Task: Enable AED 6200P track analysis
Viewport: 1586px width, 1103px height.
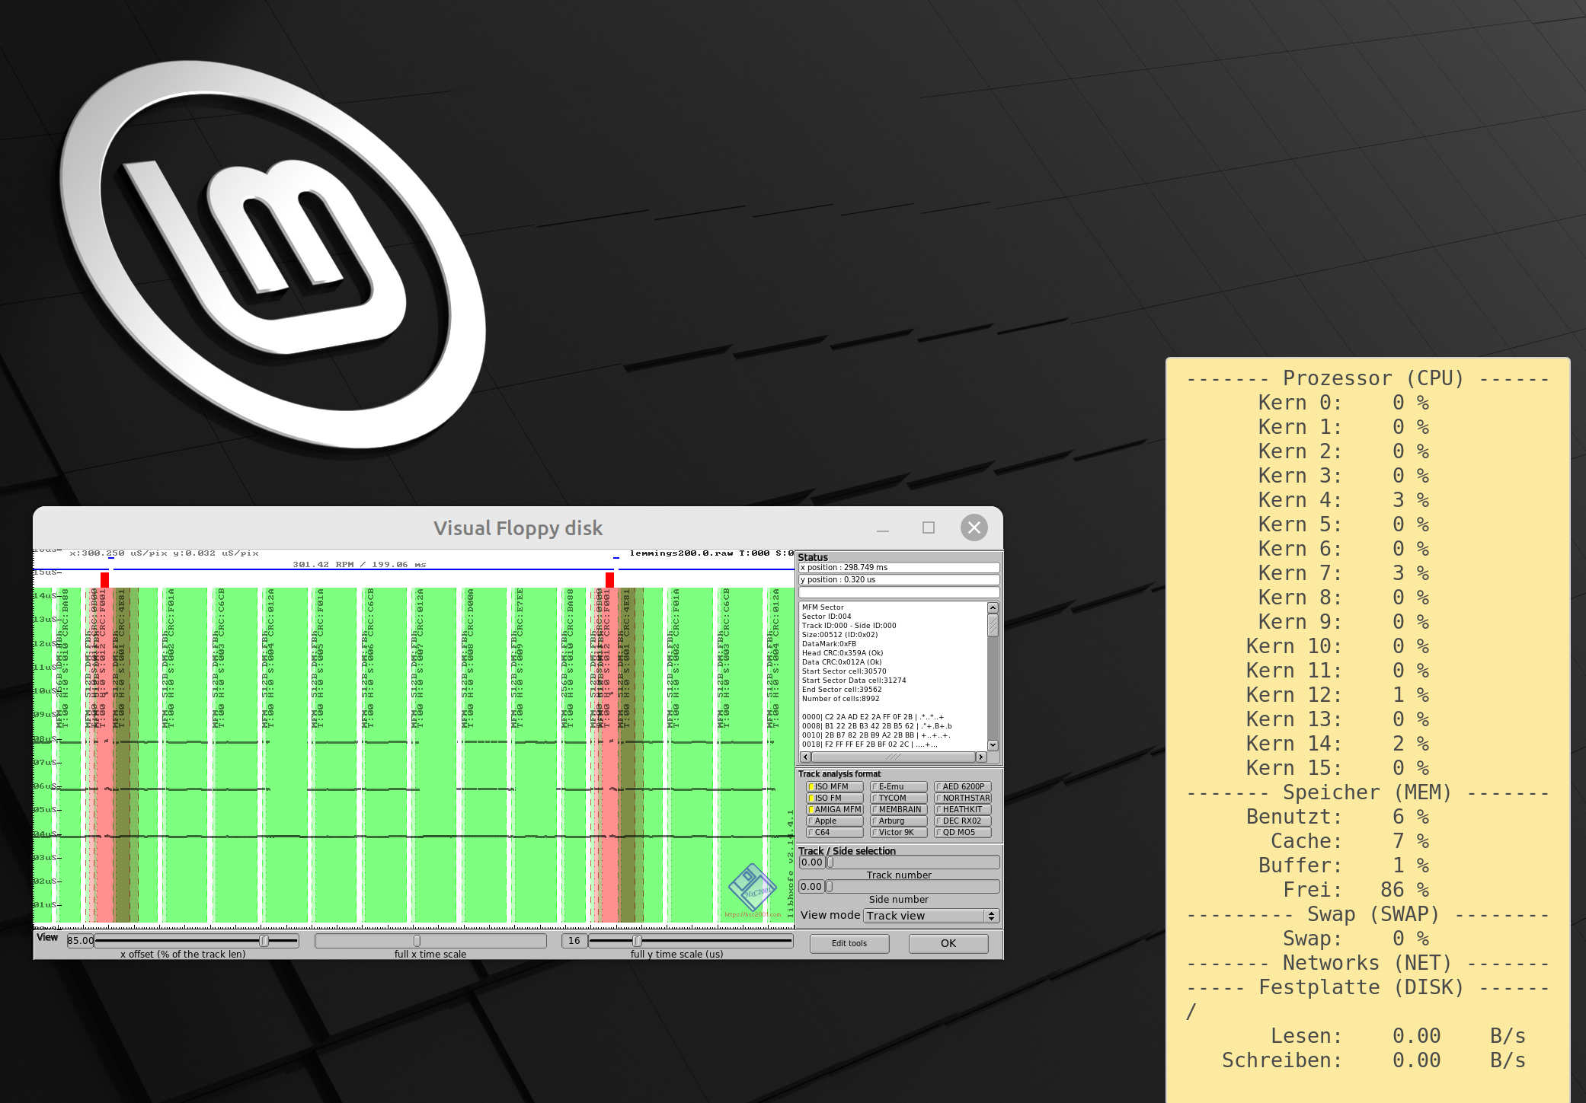Action: pyautogui.click(x=963, y=786)
